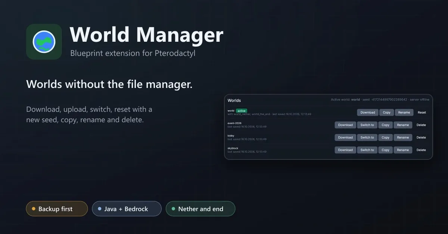Rename the lobby world
The width and height of the screenshot is (448, 234).
[403, 137]
